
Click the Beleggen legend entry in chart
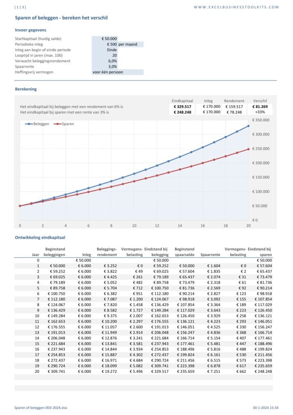[x=37, y=124]
